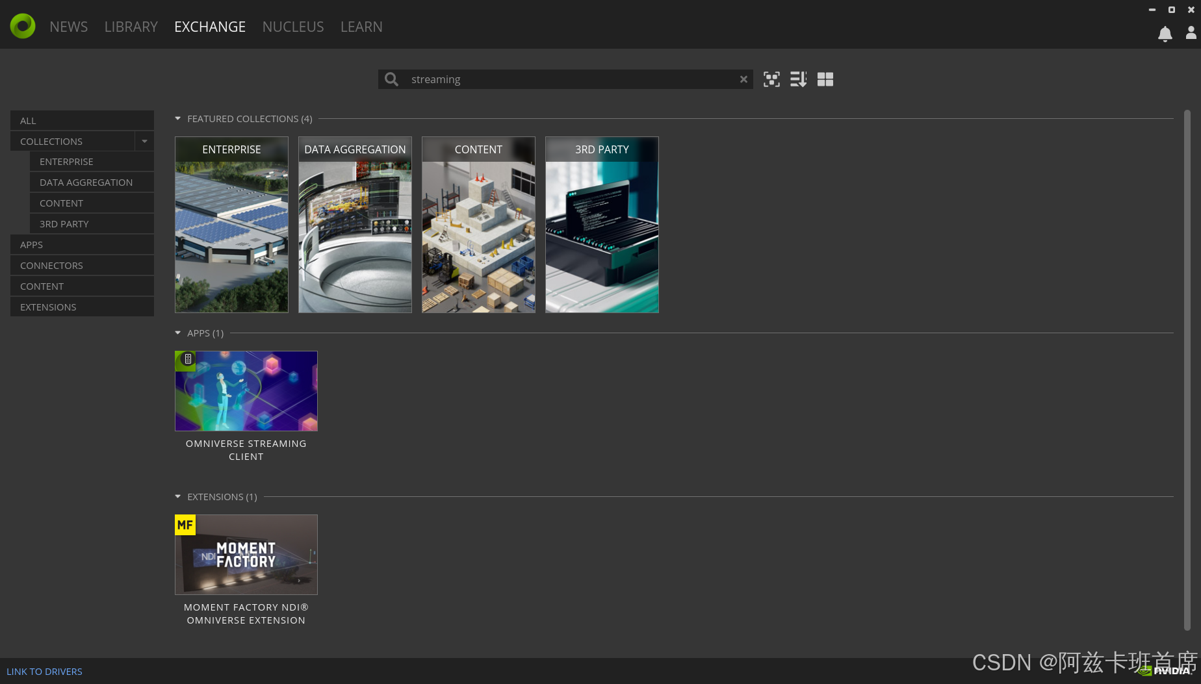Switch to the Library tab

click(131, 27)
